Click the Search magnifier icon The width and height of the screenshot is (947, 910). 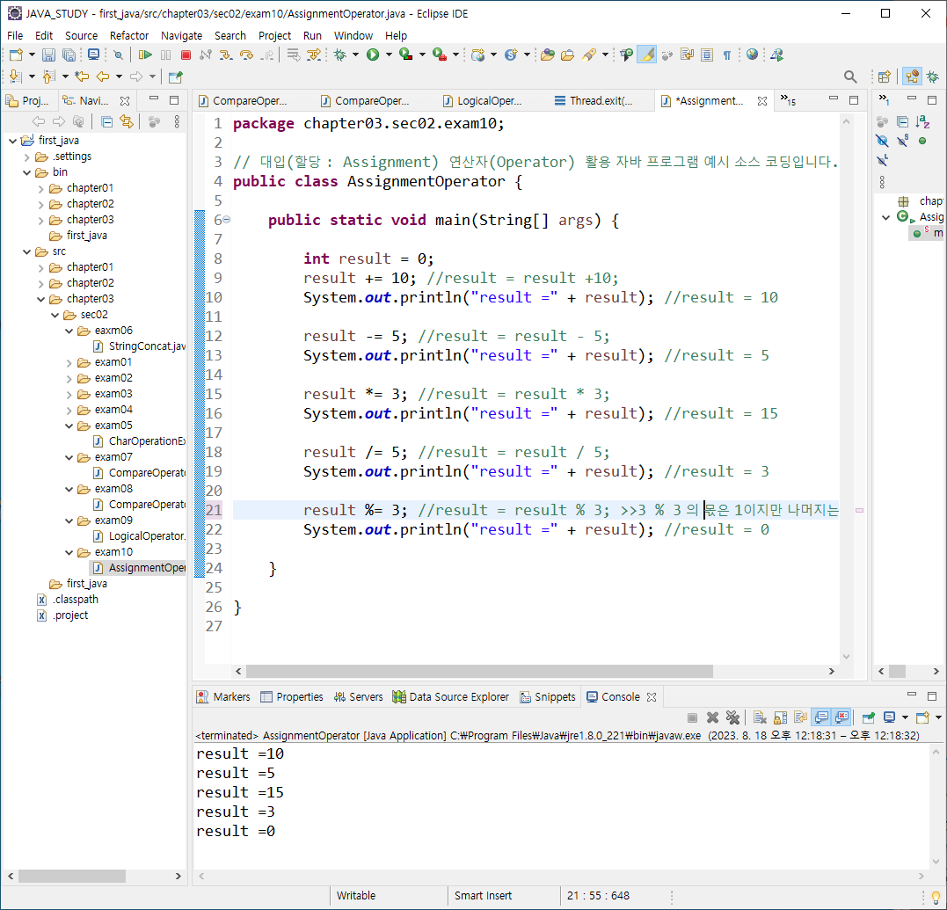point(850,76)
